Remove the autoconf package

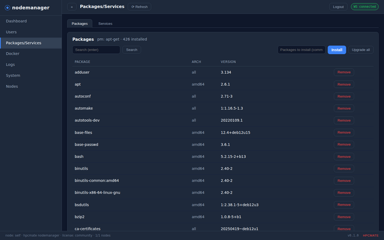(344, 96)
